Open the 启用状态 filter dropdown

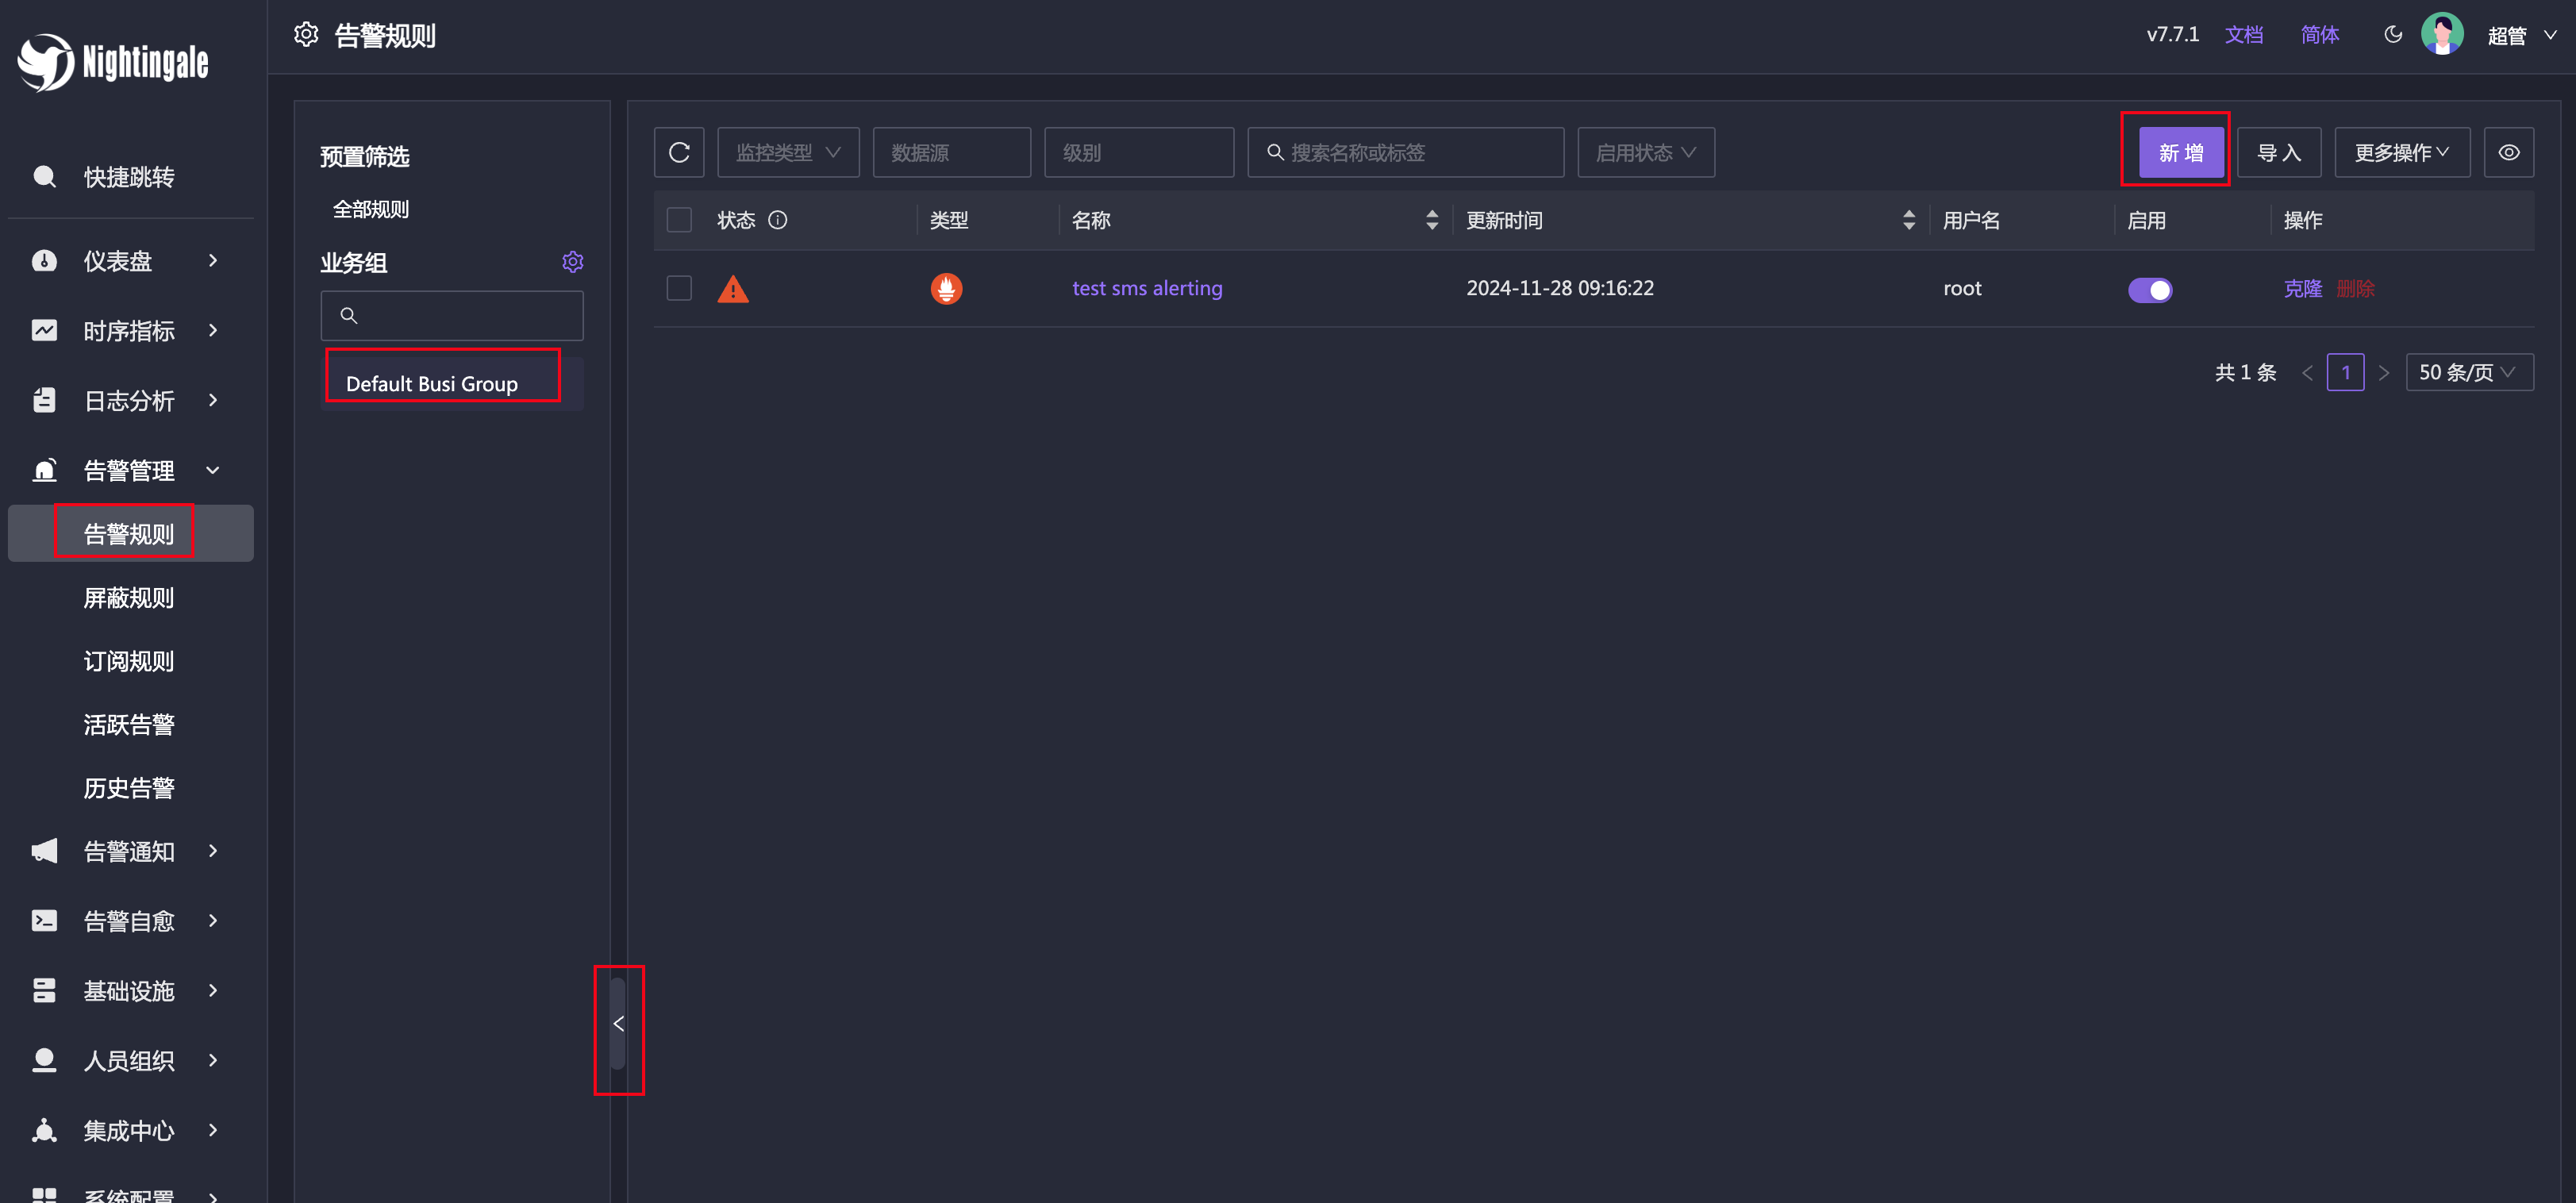[1645, 152]
